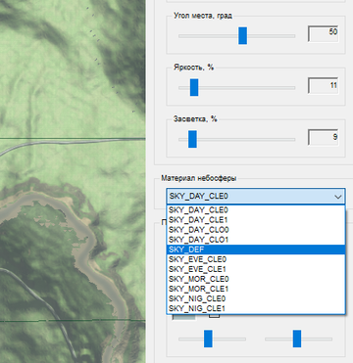Choose the SKY_MOR_CLE0 morning sky
The image size is (353, 363).
256,279
